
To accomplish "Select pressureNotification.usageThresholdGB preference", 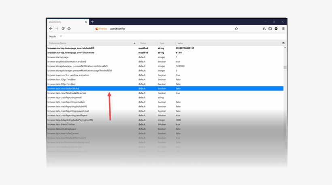I will pos(165,71).
